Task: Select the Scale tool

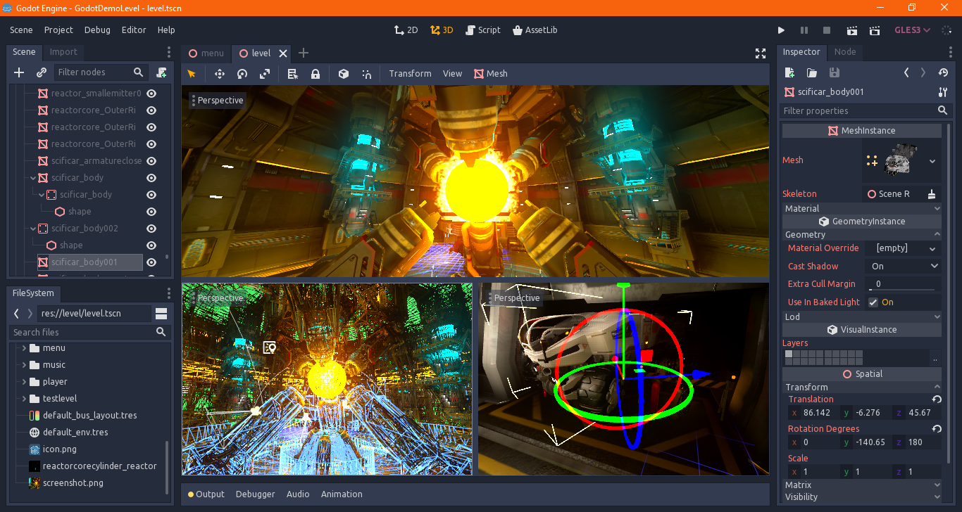Action: click(x=266, y=74)
